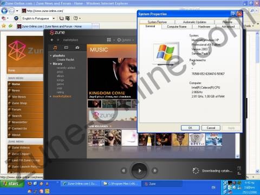The height and width of the screenshot is (195, 260).
Task: Open the Zune Videos link
Action: 21,147
